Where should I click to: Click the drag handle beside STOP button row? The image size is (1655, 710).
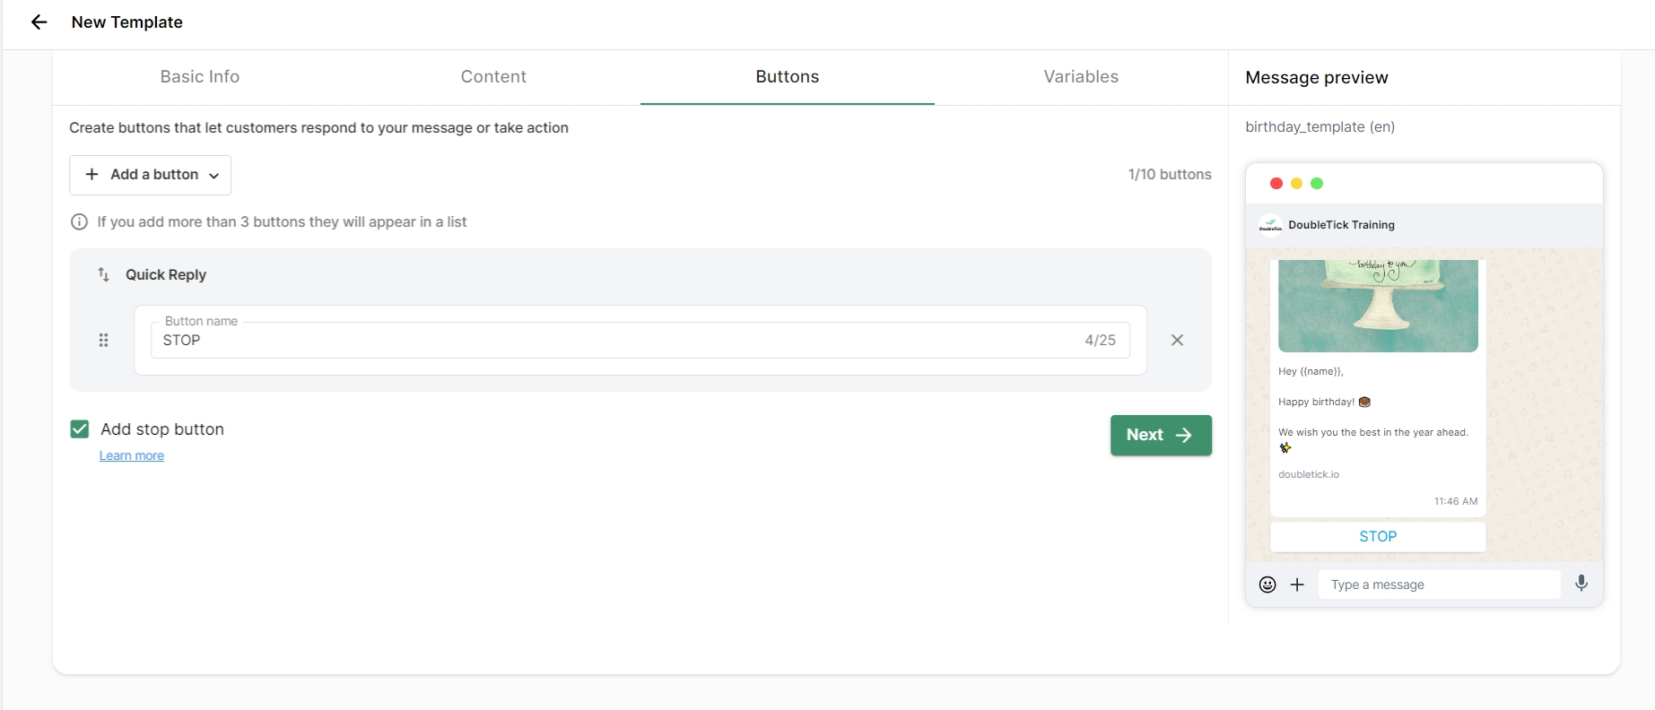[103, 341]
